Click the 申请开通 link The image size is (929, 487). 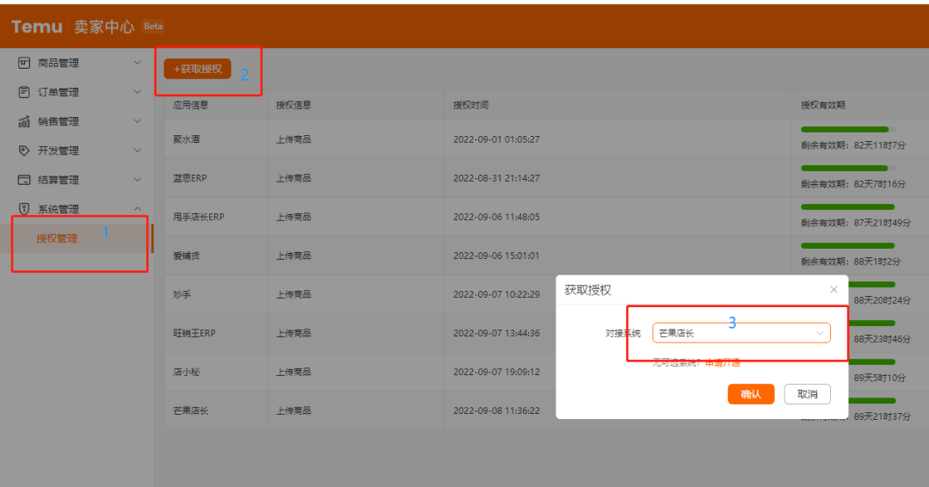(x=723, y=362)
